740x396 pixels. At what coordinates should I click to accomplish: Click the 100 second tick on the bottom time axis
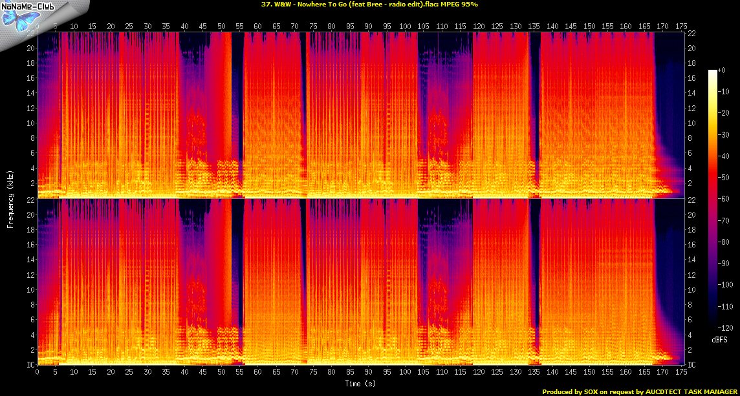[x=406, y=373]
